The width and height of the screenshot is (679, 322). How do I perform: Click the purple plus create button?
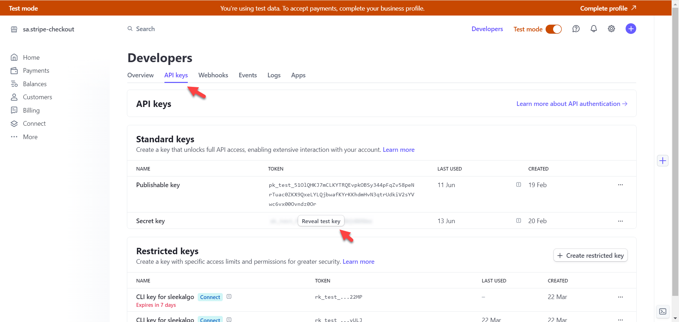click(631, 29)
